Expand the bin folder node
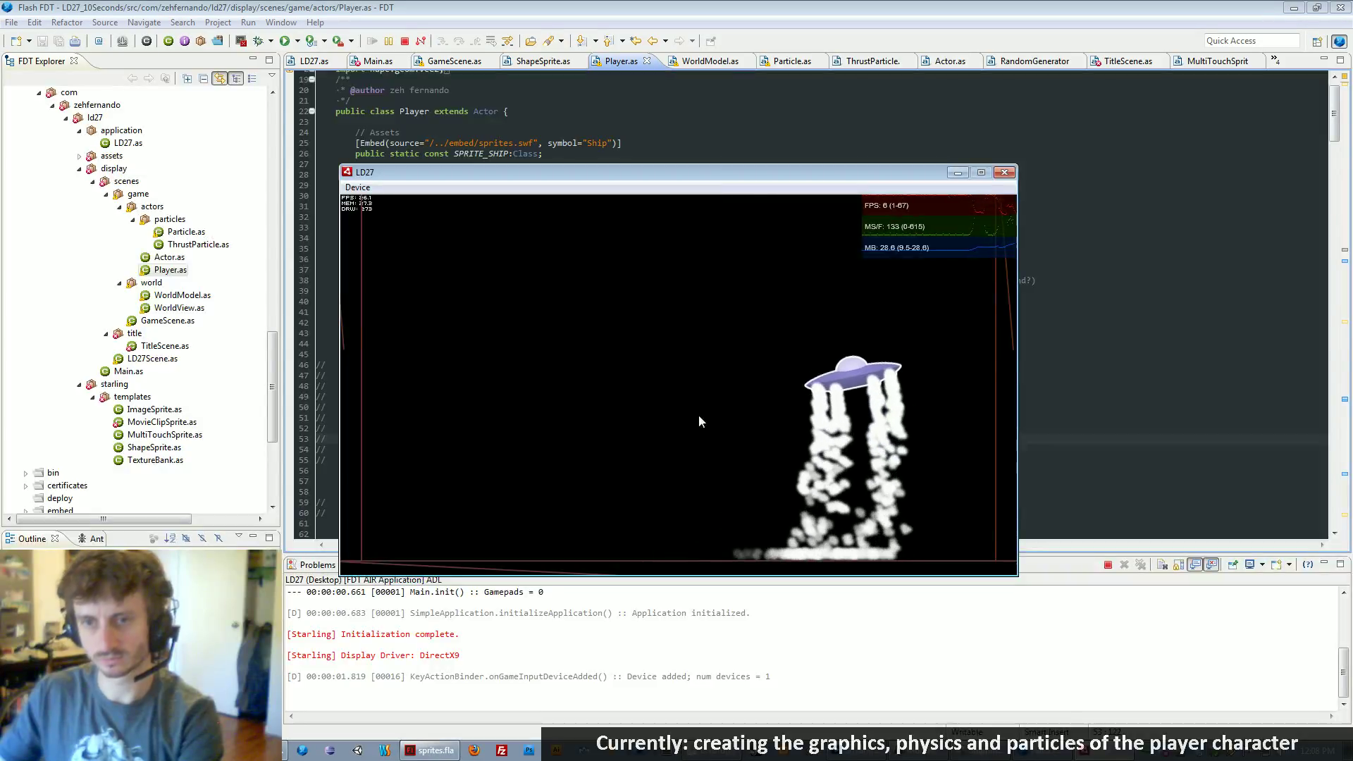 [25, 473]
